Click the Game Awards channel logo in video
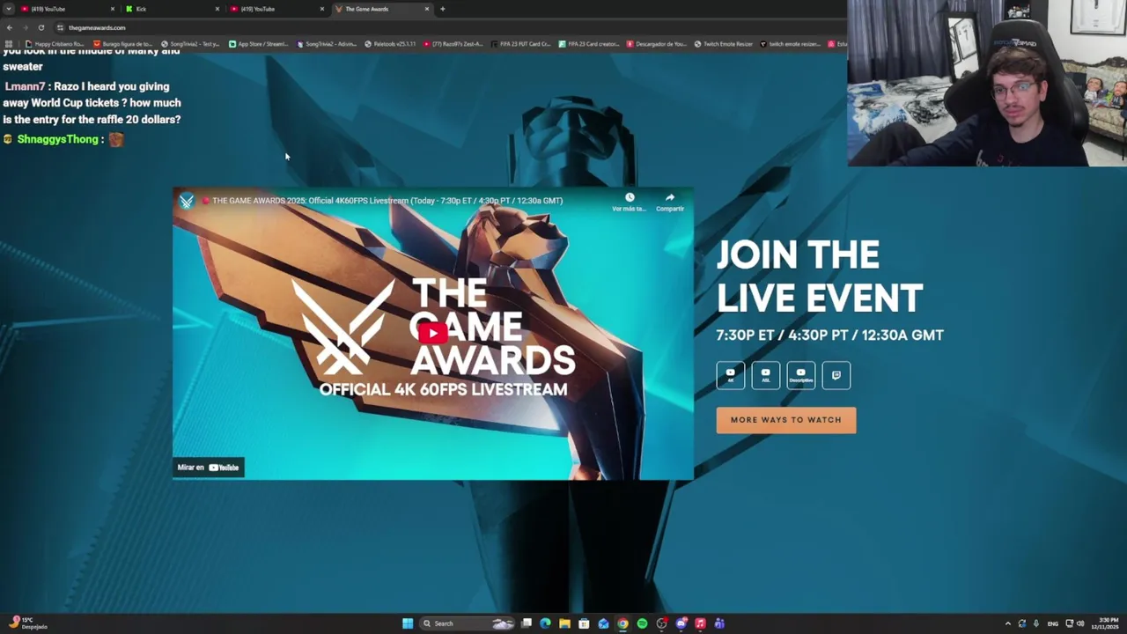 187,201
